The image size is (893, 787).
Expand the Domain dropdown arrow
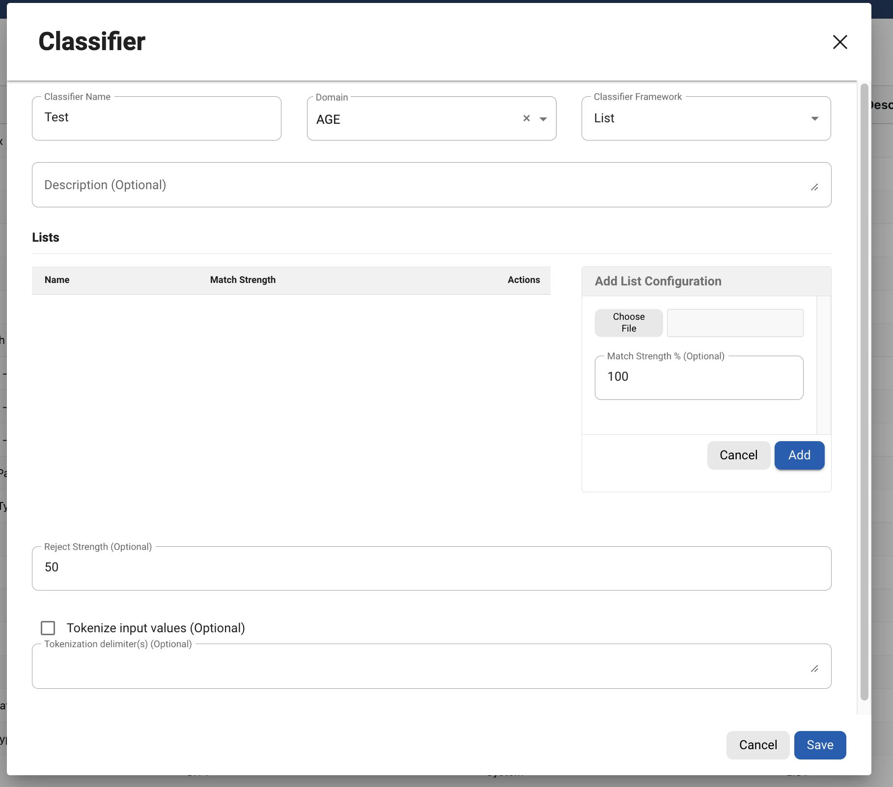543,119
